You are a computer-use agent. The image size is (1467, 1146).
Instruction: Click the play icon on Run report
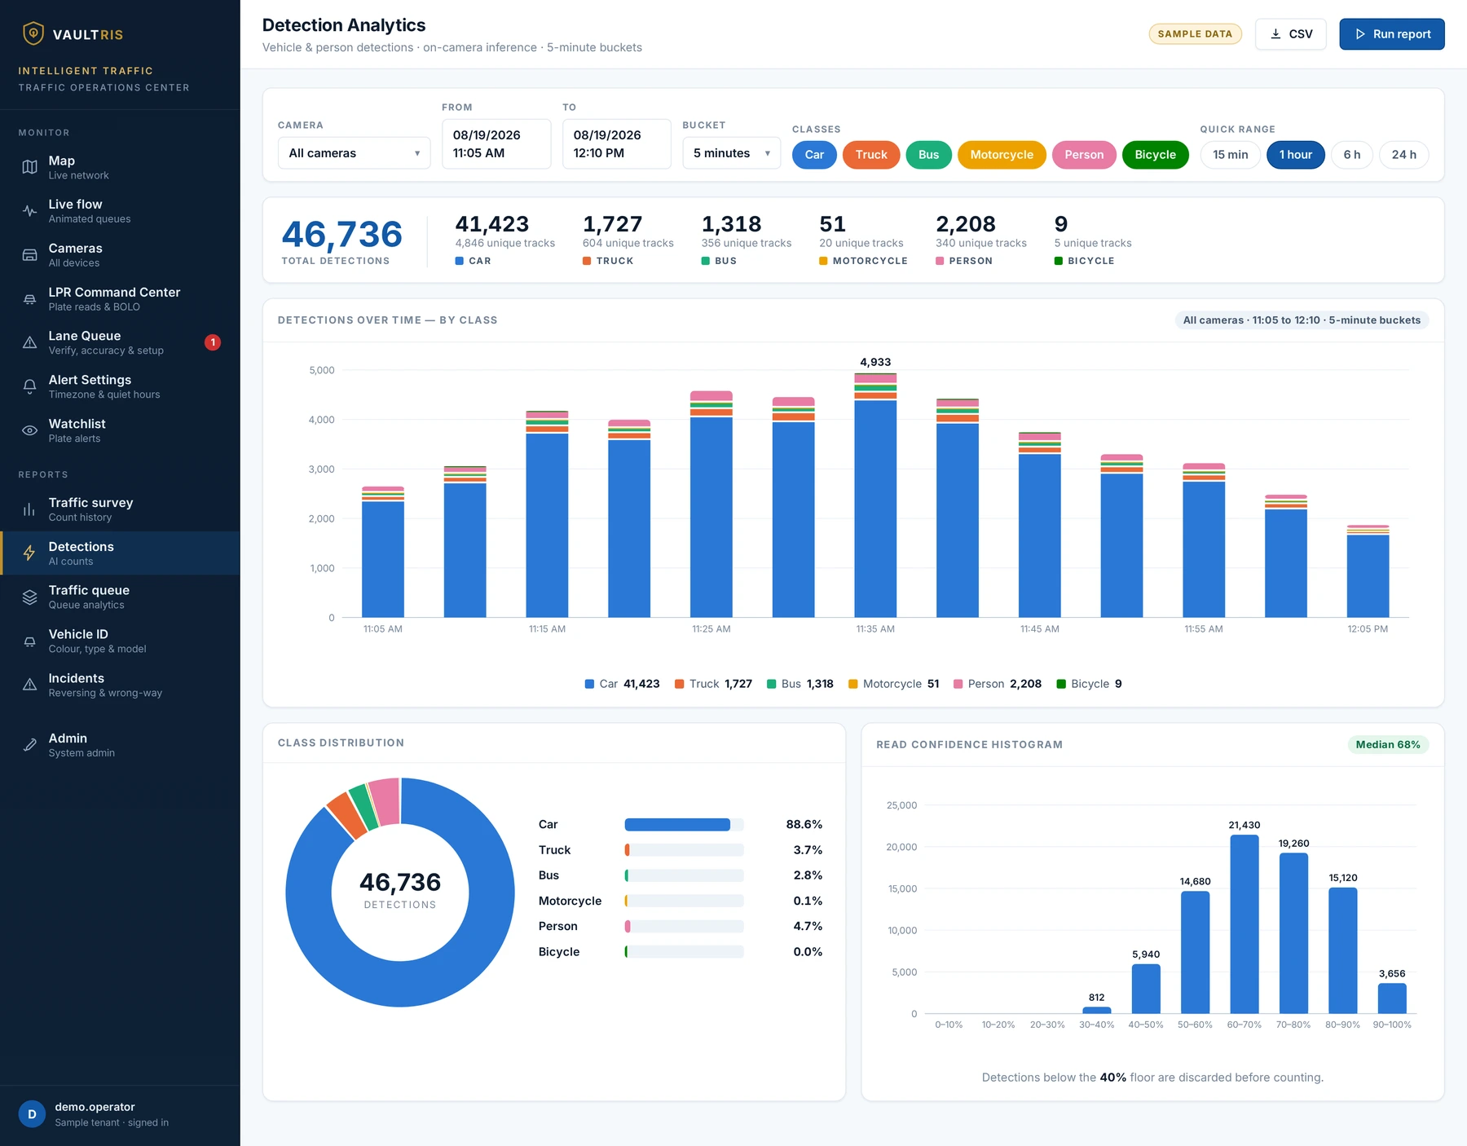tap(1360, 34)
